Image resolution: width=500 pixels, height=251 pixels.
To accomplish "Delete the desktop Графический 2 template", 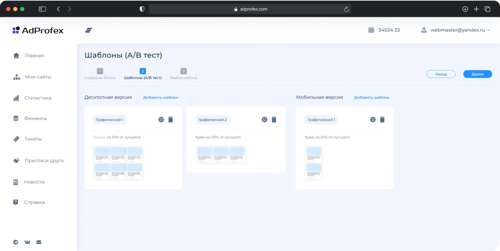I will (x=274, y=120).
